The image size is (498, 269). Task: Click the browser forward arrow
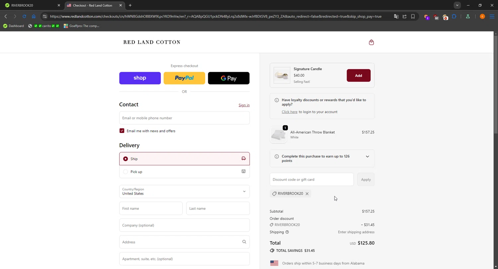point(15,16)
